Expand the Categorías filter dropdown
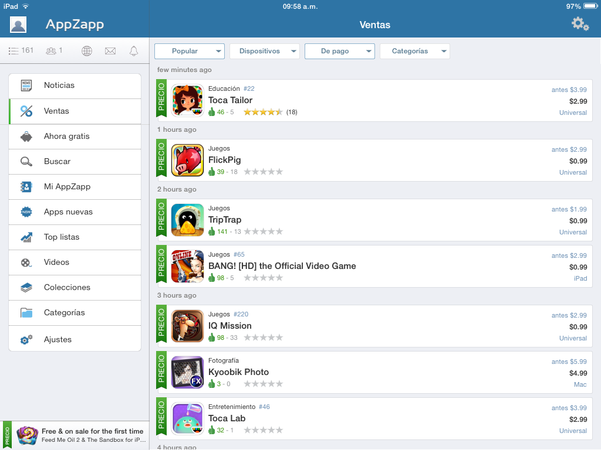601x450 pixels. coord(414,51)
